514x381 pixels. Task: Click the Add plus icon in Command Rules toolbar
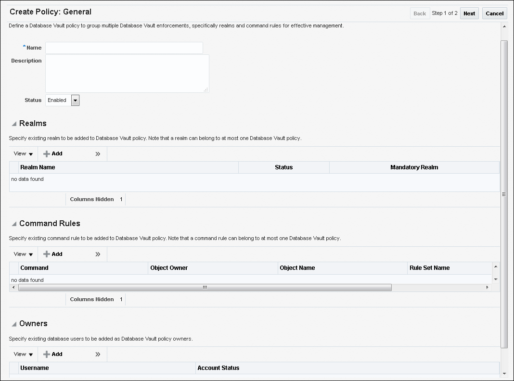[x=47, y=254]
